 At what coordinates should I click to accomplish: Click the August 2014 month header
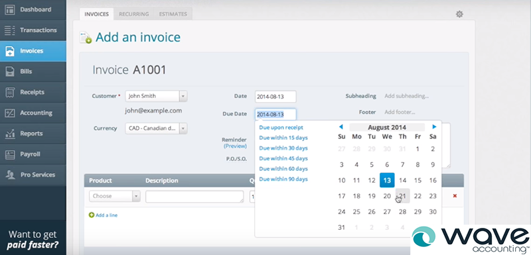tap(387, 127)
